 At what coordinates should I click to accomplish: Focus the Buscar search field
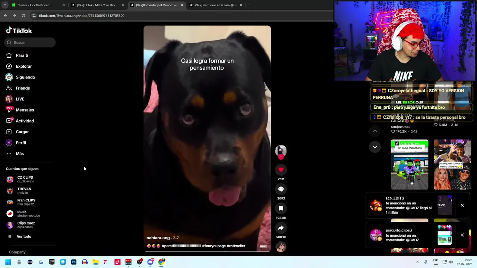30,42
